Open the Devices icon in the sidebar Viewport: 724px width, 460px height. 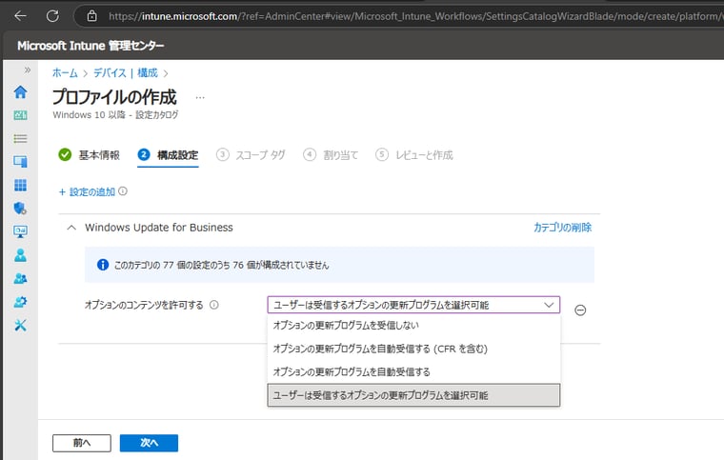20,162
